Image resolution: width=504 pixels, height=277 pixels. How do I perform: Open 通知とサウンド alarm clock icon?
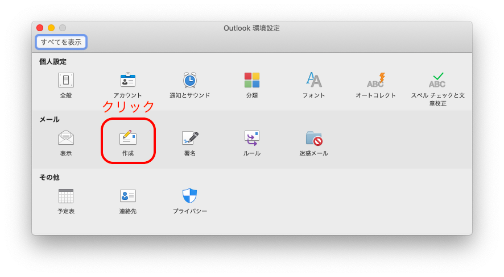point(189,80)
